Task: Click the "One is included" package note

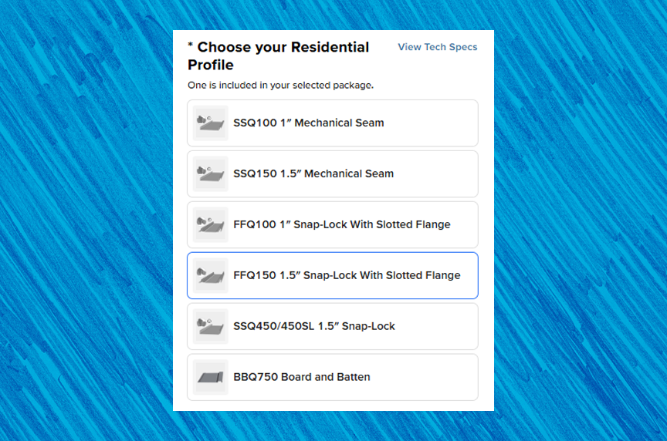Action: (x=280, y=85)
